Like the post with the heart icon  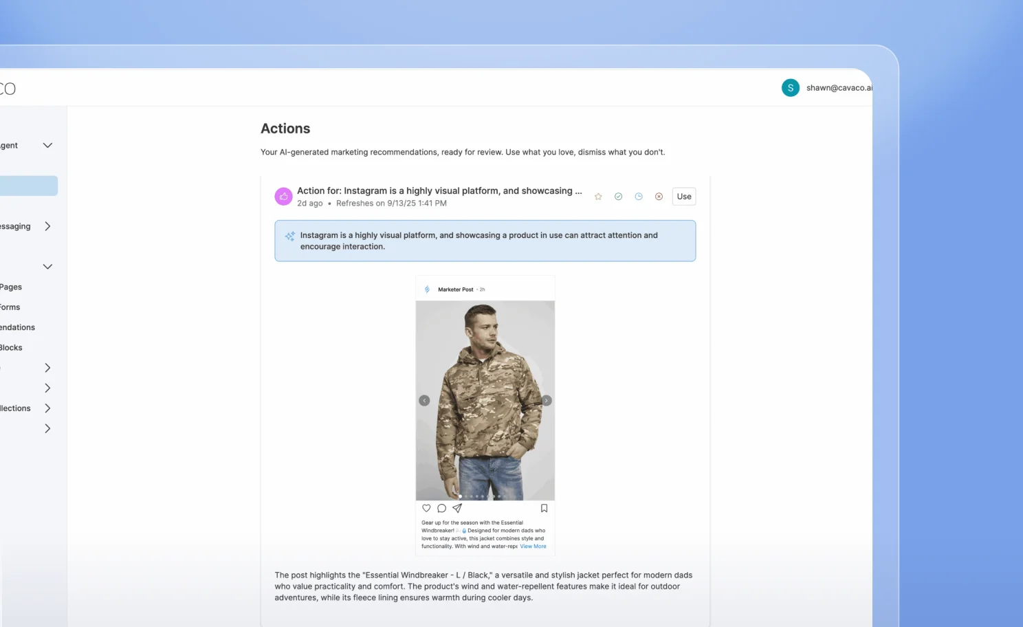(x=426, y=508)
